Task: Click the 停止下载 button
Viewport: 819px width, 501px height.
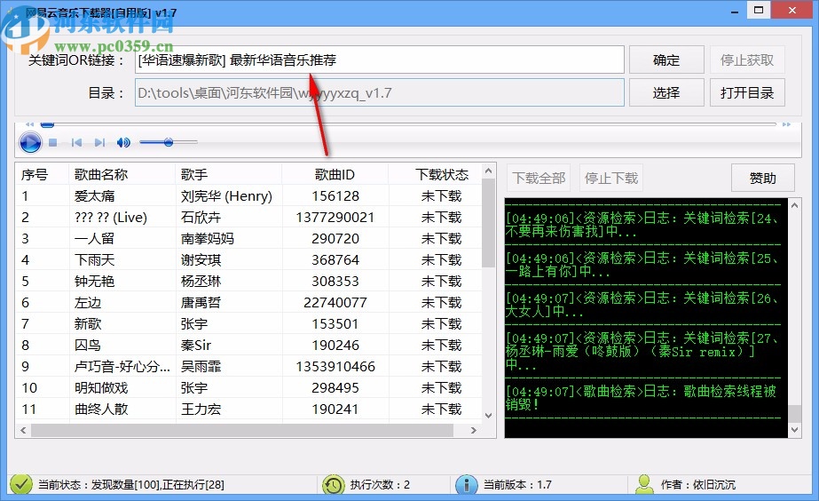Action: pyautogui.click(x=611, y=179)
